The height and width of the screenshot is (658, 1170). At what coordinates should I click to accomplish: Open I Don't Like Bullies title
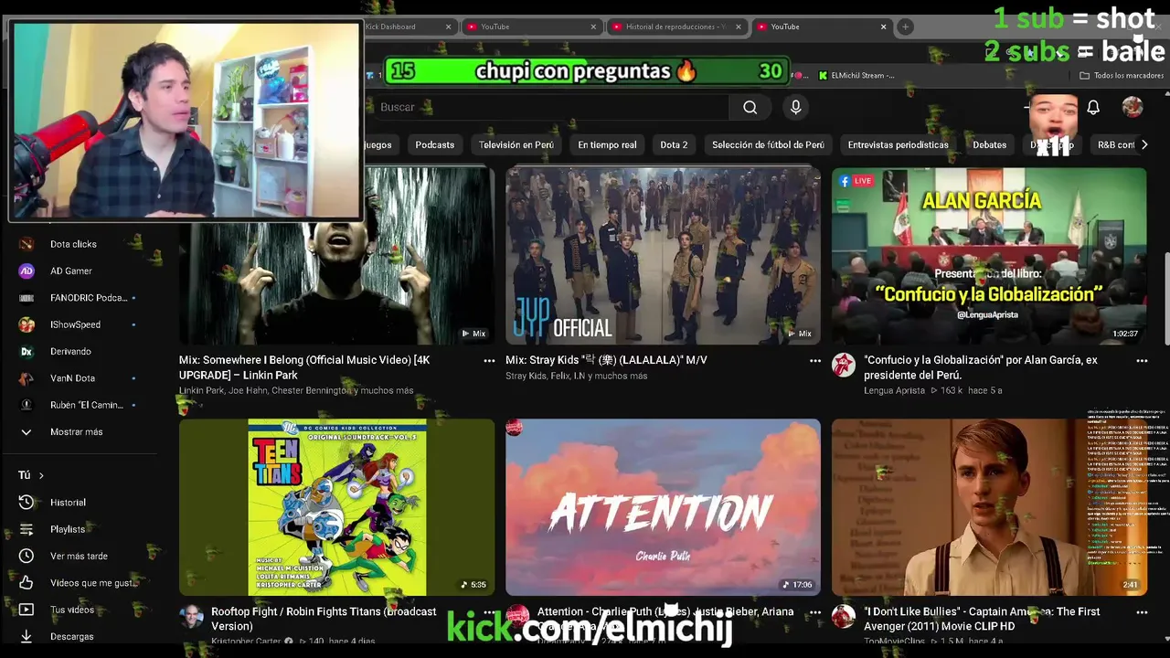982,619
